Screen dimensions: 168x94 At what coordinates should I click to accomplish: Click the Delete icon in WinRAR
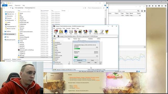coord(76,32)
